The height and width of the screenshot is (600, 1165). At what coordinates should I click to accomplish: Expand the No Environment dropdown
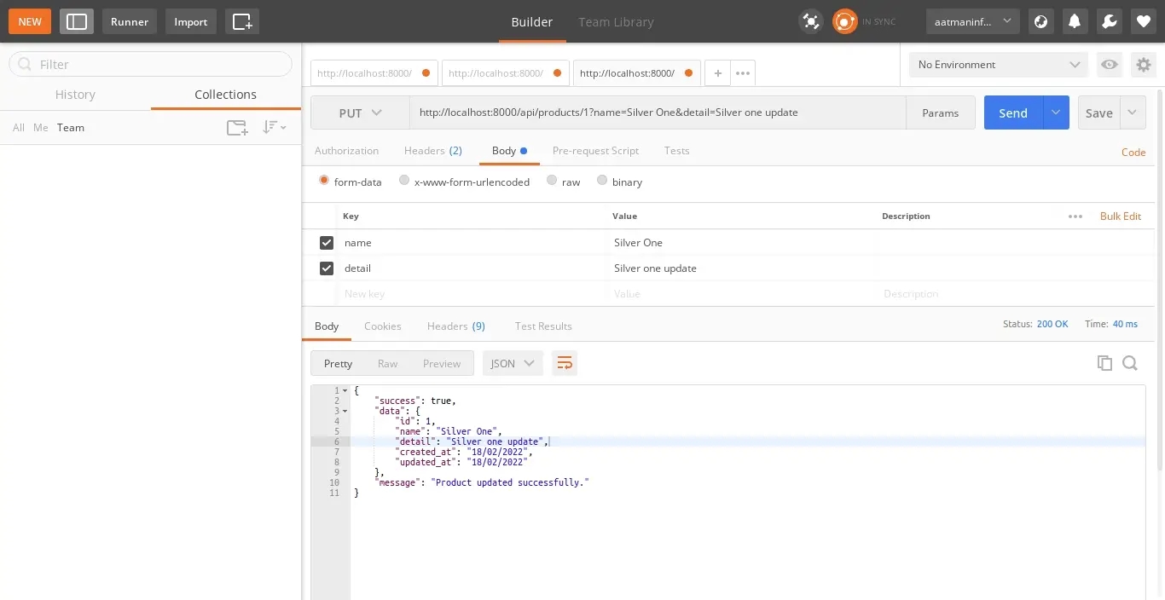998,65
